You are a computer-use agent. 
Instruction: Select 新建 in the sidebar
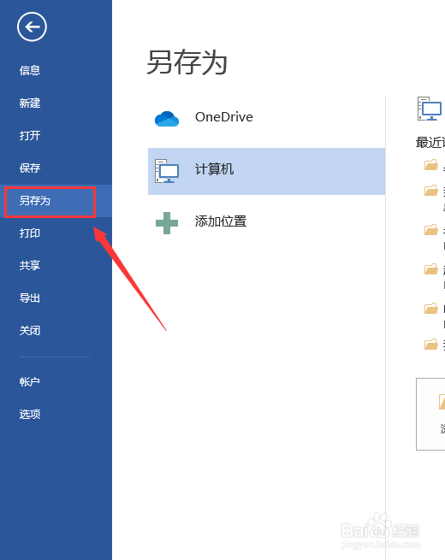coord(30,103)
